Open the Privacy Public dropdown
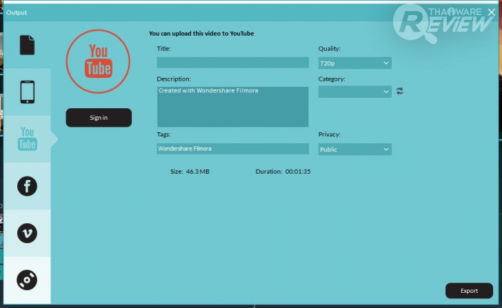Image resolution: width=502 pixels, height=308 pixels. 354,150
